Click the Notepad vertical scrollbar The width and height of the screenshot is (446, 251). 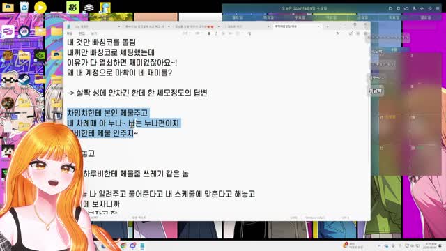click(x=369, y=100)
